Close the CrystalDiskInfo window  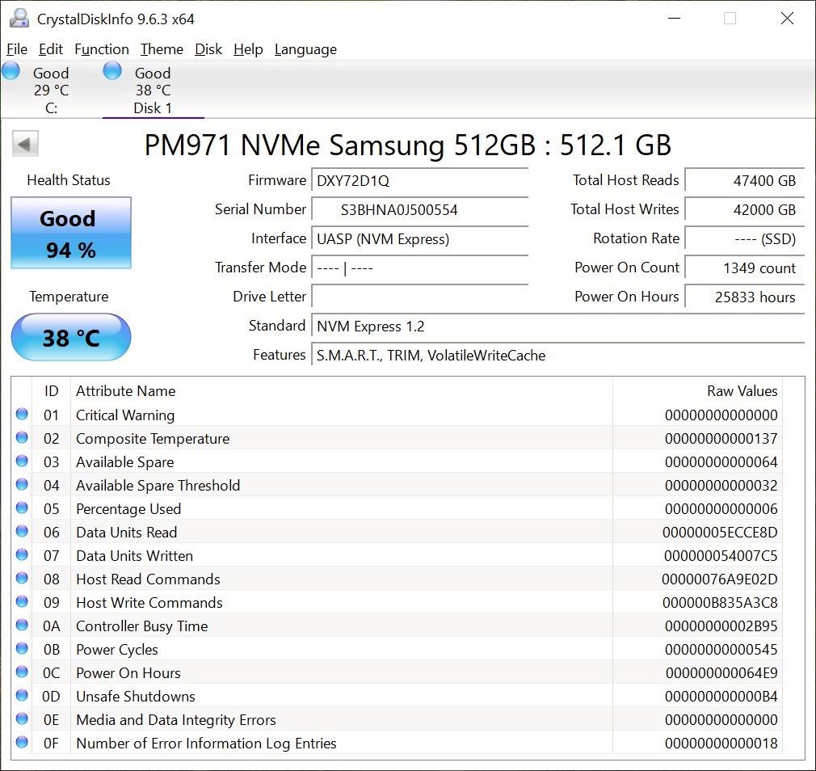788,19
